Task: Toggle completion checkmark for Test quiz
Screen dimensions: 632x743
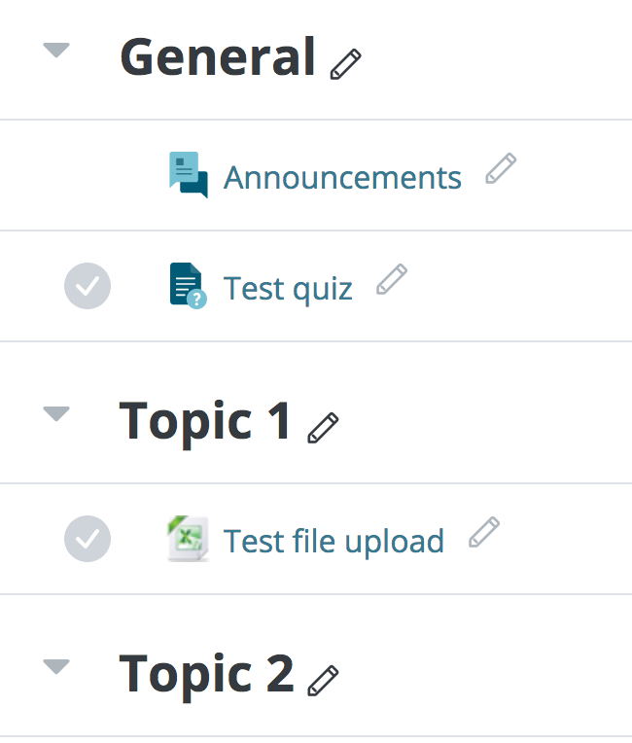Action: (88, 286)
